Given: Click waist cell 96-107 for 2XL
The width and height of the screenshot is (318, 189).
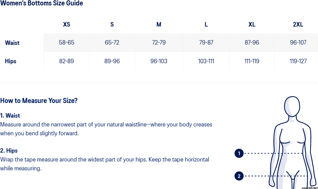Looking at the screenshot, I should tap(298, 42).
